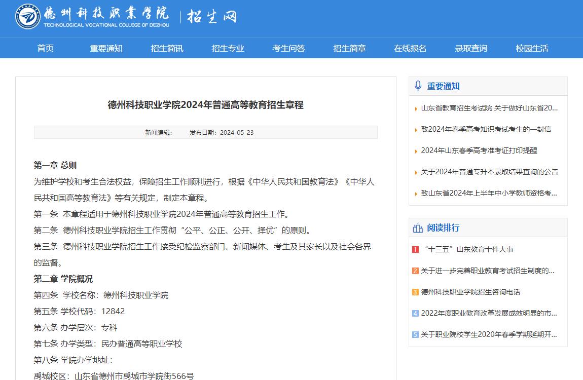Click the publish date 2024-05-23
Screen dimensions: 583x380
click(237, 133)
